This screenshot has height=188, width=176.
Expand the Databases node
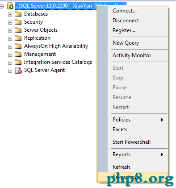coord(10,14)
